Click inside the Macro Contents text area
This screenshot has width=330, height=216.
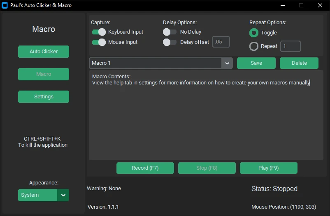coord(206,115)
